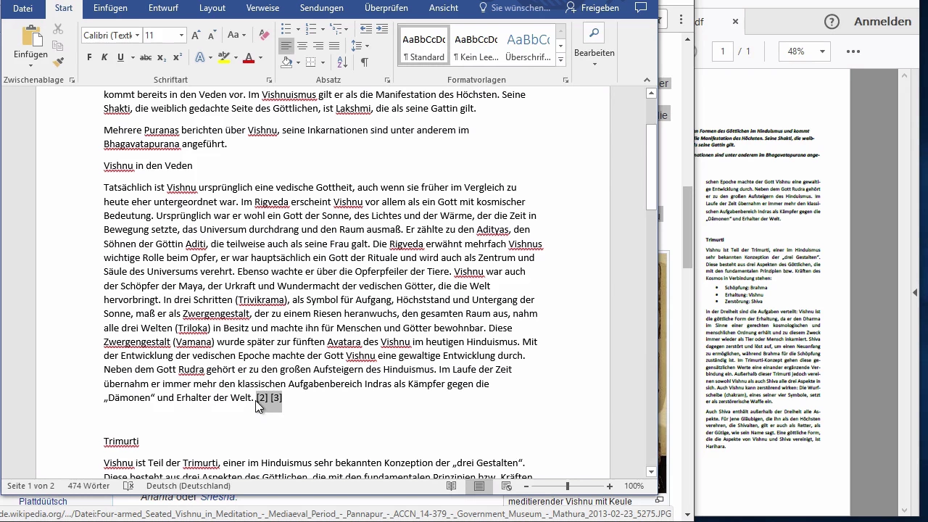The image size is (928, 522).
Task: Open the Absatz dialog launcher
Action: pyautogui.click(x=387, y=80)
